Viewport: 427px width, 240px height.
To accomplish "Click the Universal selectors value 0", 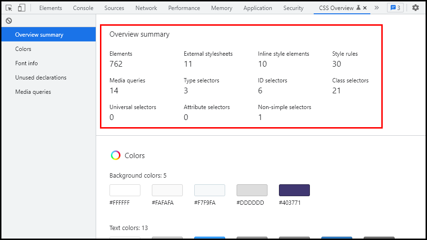I will [112, 118].
